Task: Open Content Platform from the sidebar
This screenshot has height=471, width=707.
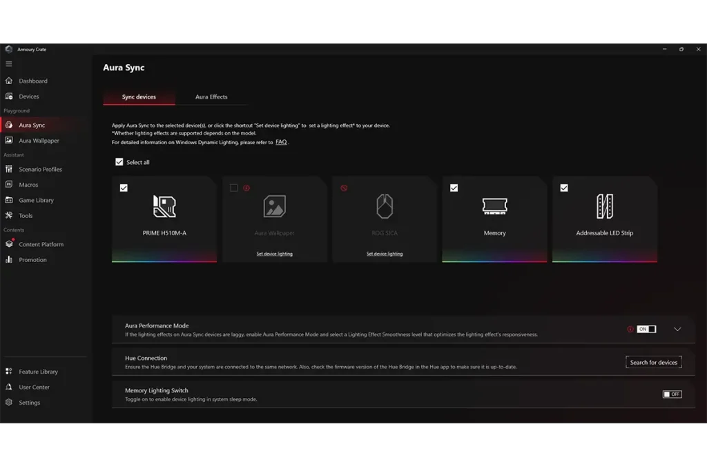Action: coord(46,244)
